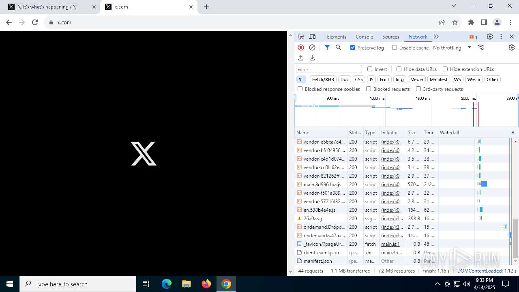
Task: Sort requests by Size column
Action: [x=414, y=133]
